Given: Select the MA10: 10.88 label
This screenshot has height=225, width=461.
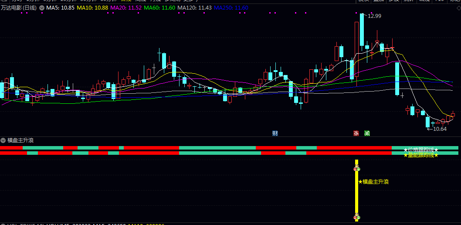Looking at the screenshot, I should tap(92, 8).
